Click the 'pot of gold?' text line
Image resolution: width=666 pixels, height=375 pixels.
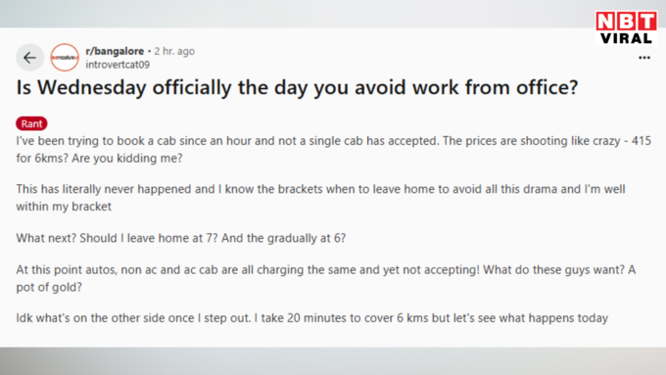point(49,288)
